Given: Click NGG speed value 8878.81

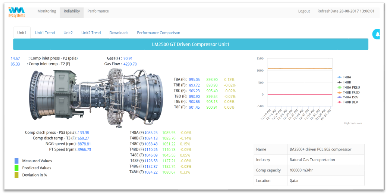Looking at the screenshot, I should (84, 144).
